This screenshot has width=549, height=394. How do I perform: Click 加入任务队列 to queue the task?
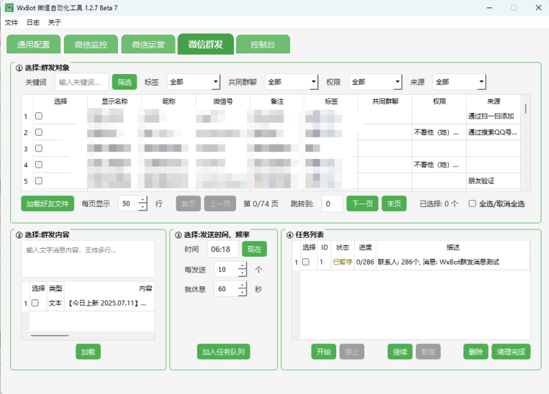click(x=223, y=352)
